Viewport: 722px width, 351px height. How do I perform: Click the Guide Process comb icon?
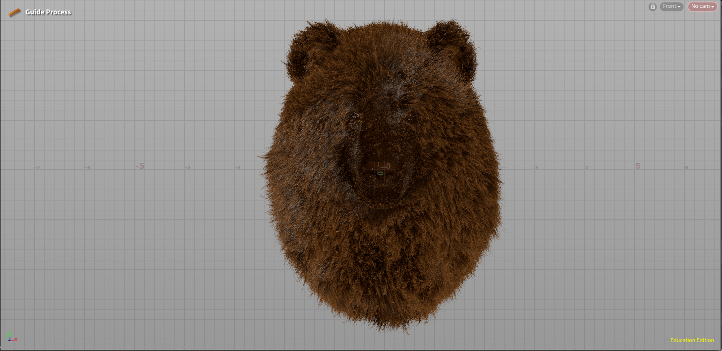click(x=15, y=12)
